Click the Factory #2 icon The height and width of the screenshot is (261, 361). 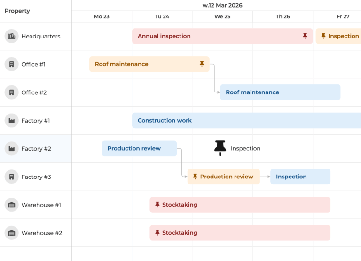tap(12, 149)
